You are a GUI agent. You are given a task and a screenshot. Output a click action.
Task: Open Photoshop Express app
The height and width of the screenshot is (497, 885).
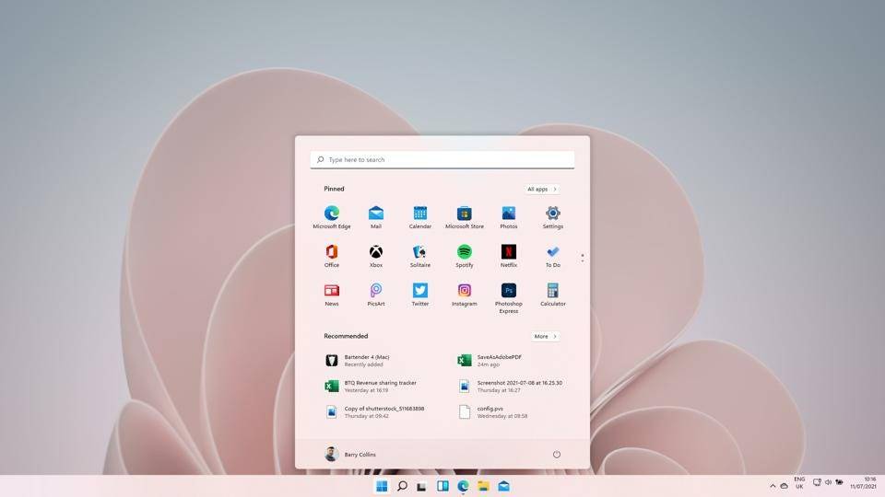(x=509, y=292)
